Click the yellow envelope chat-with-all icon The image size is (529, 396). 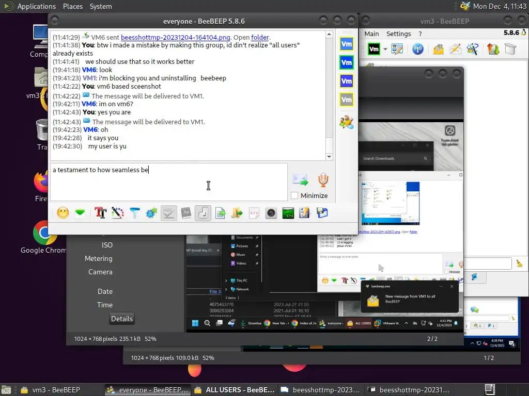coord(438,49)
